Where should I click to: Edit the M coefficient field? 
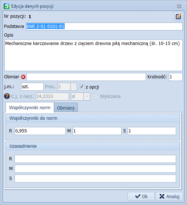97,131
